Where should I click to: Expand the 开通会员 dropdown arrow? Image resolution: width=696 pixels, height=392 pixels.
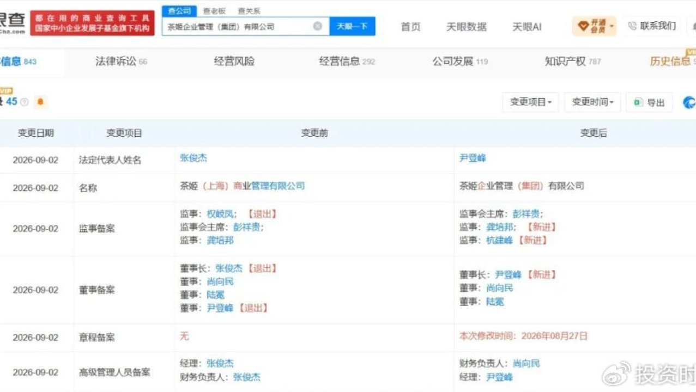tap(612, 26)
